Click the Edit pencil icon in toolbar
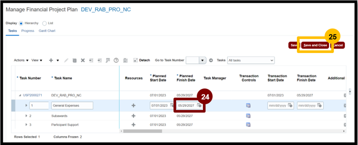 (x=66, y=60)
